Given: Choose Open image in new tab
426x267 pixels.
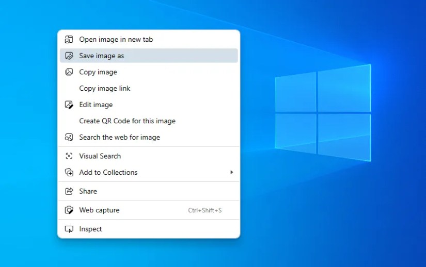Looking at the screenshot, I should [x=149, y=39].
